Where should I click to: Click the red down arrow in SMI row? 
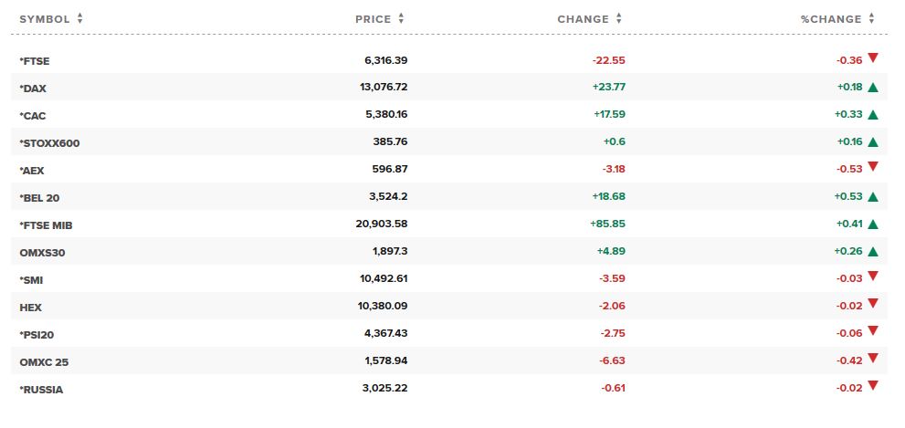[x=873, y=277]
